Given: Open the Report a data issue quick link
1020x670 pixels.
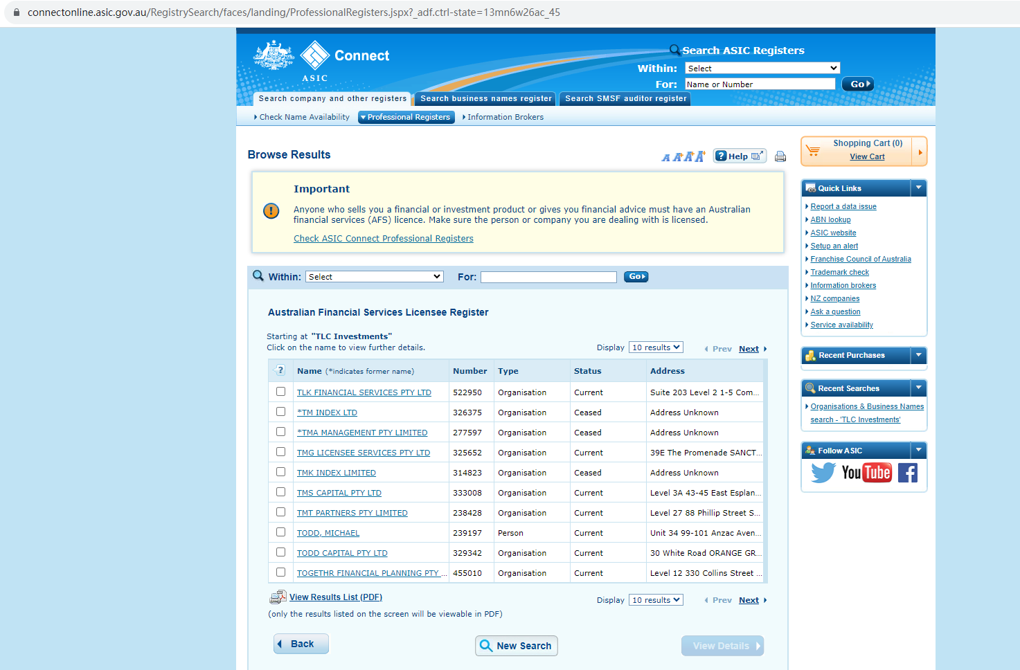Looking at the screenshot, I should [843, 206].
